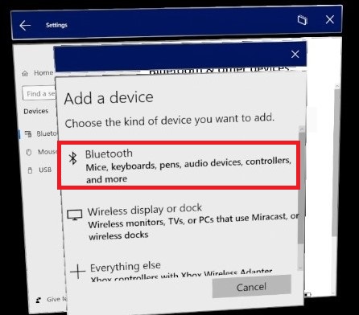Click the Give feedback icon

pos(39,300)
